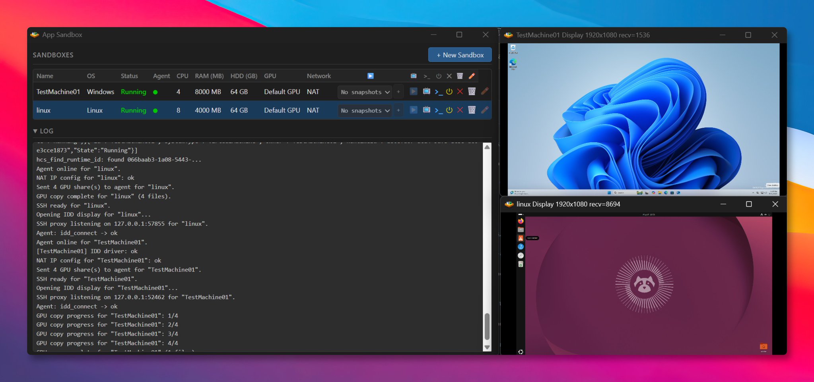Click green agent dot for linux row

(155, 111)
